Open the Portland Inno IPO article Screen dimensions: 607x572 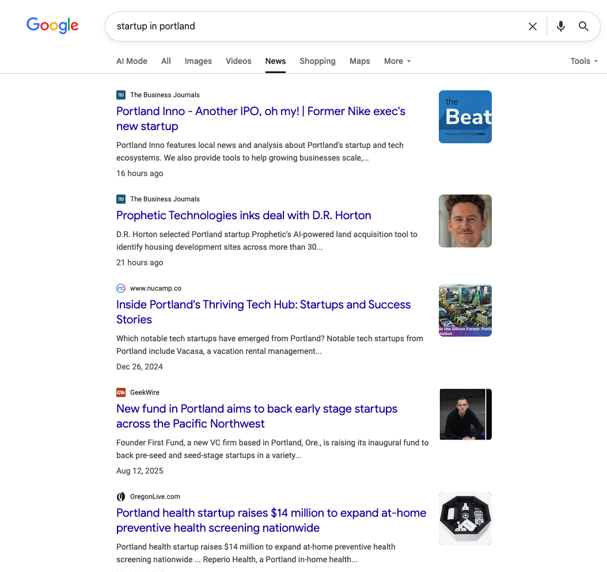coord(260,119)
